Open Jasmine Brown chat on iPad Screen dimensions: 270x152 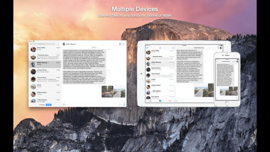click(x=160, y=69)
